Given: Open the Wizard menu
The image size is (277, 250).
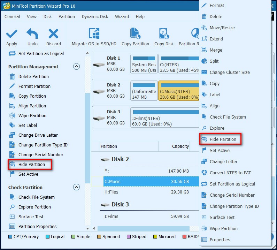Looking at the screenshot, I should [122, 16].
